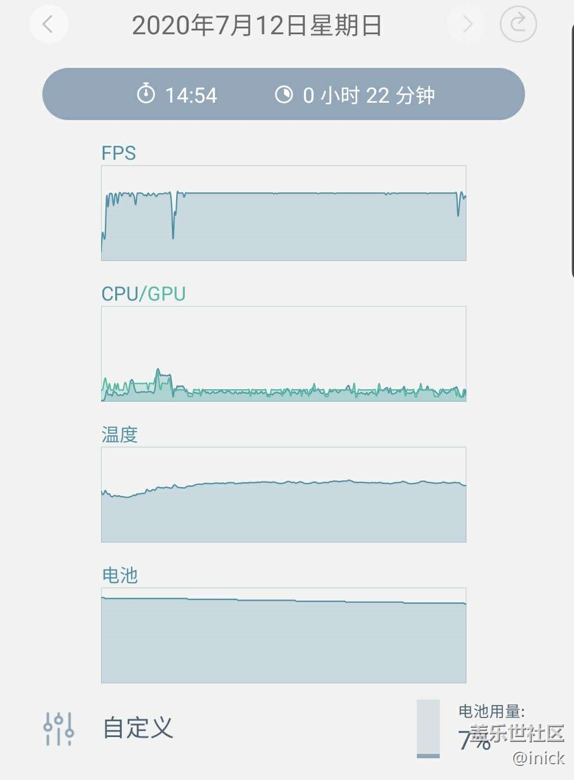574x780 pixels.
Task: Tap the 0 小时 22 分钟 duration
Action: (x=369, y=96)
